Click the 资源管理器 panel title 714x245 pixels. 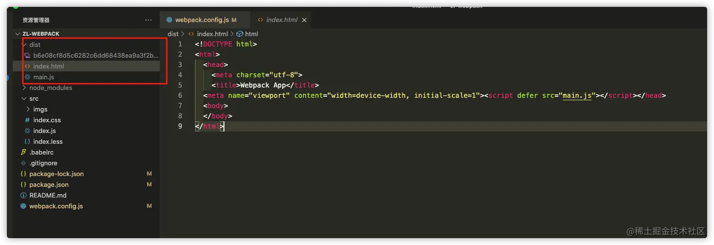[x=36, y=20]
